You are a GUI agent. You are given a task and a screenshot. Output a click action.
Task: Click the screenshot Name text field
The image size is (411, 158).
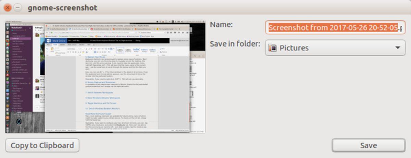(x=335, y=27)
